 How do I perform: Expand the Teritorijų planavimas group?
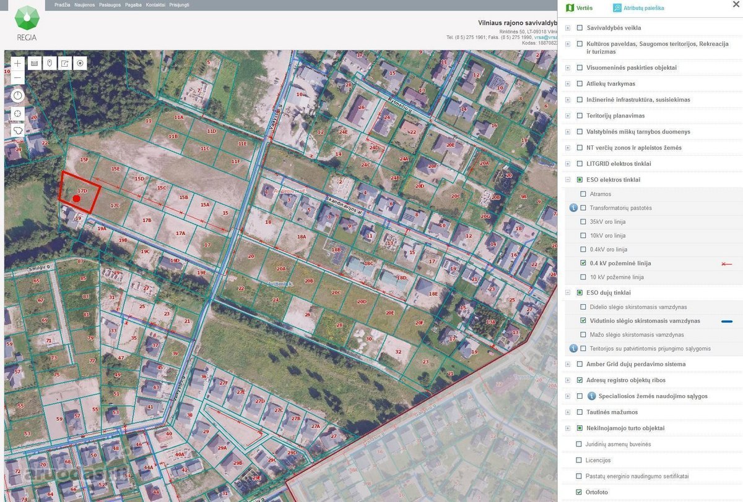click(568, 116)
